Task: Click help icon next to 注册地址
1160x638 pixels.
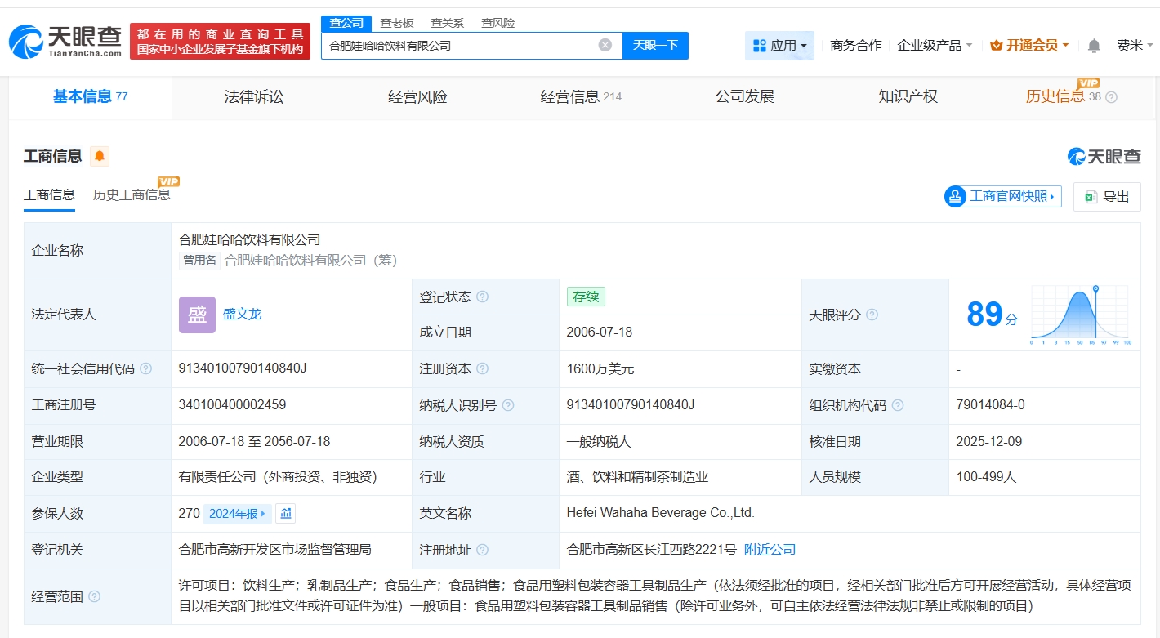Action: 482,551
